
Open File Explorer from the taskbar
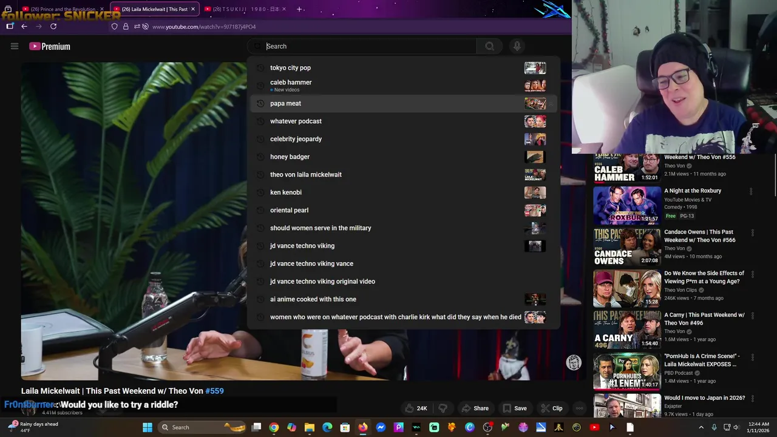[310, 427]
